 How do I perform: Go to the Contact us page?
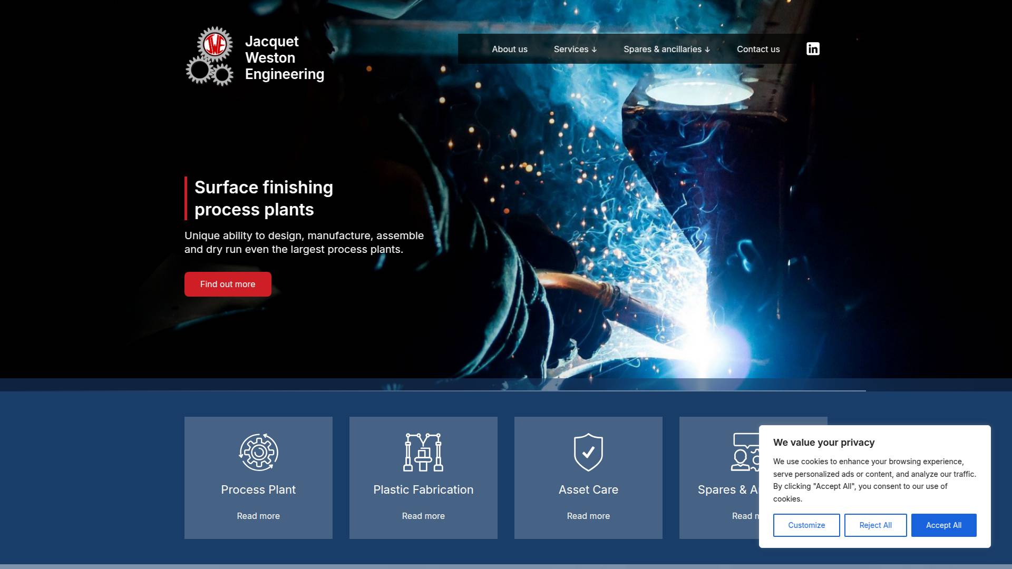pyautogui.click(x=758, y=49)
